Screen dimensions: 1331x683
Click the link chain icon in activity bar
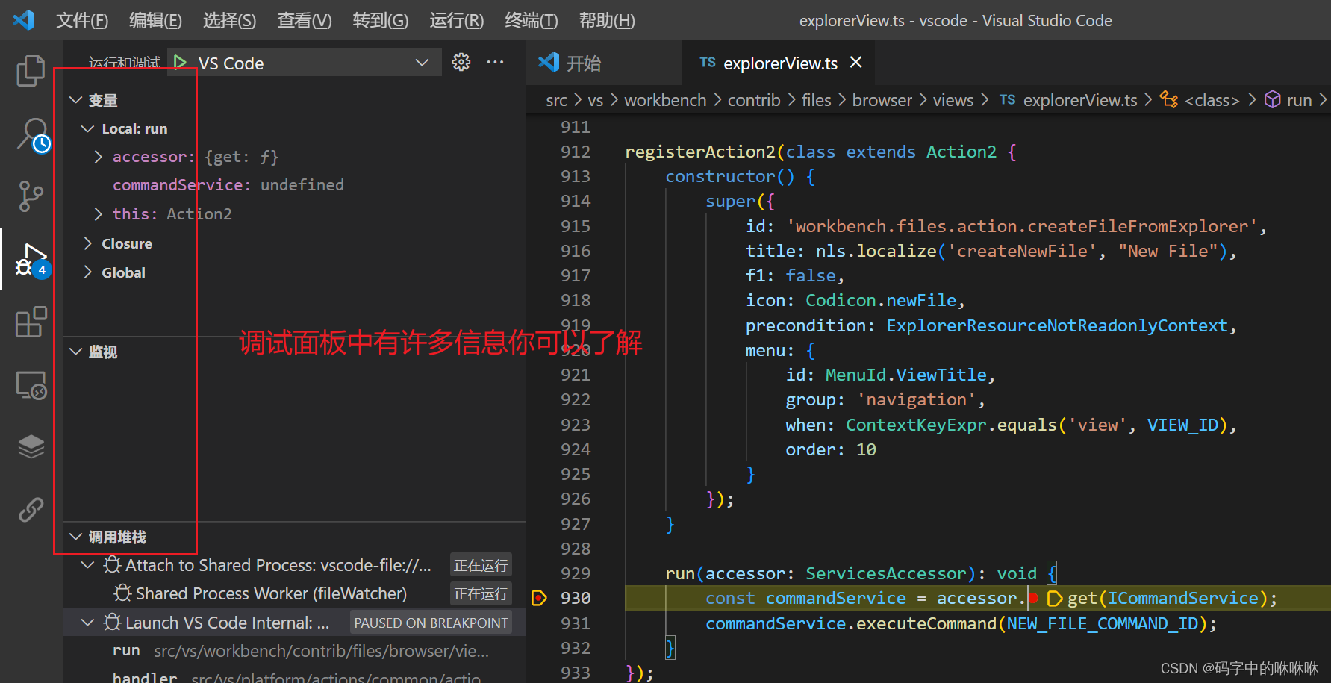pyautogui.click(x=31, y=510)
